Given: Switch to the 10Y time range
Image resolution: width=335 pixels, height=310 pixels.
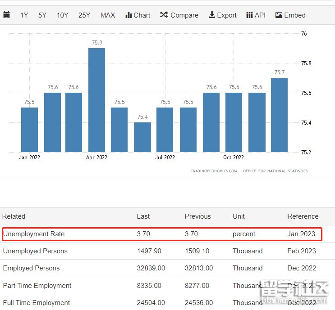Looking at the screenshot, I should (x=62, y=15).
